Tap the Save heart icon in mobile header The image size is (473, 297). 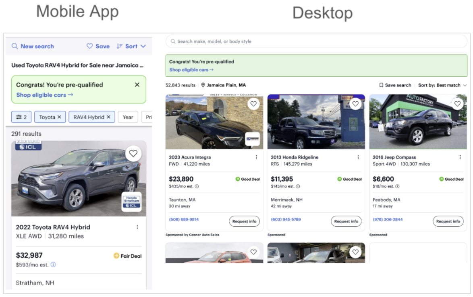(x=89, y=46)
